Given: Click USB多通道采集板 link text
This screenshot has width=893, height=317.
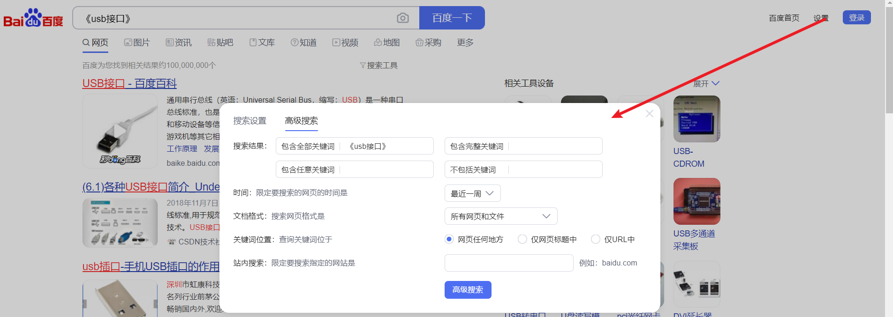Looking at the screenshot, I should point(694,240).
